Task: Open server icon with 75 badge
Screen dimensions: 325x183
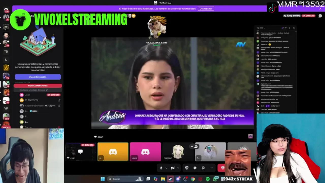Action: tap(6, 76)
